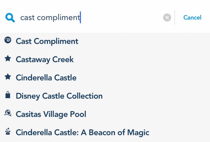Viewport: 210px width, 142px height.
Task: Click the word 'Compliment' in the first suggestion
Action: tap(56, 41)
